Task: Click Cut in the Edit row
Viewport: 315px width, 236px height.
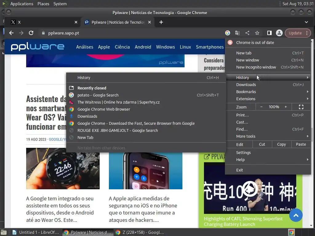Action: pos(262,144)
